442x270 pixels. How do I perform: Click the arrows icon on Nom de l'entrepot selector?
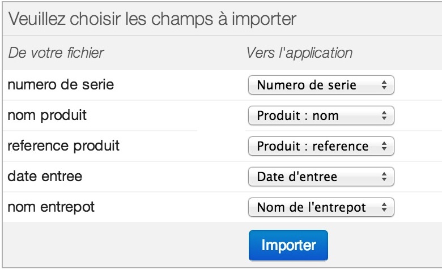(x=384, y=208)
